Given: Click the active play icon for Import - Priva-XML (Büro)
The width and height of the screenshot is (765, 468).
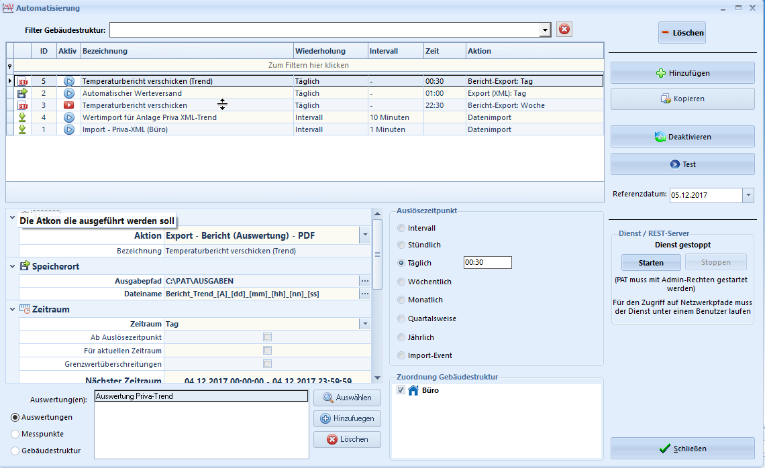Looking at the screenshot, I should click(x=69, y=129).
